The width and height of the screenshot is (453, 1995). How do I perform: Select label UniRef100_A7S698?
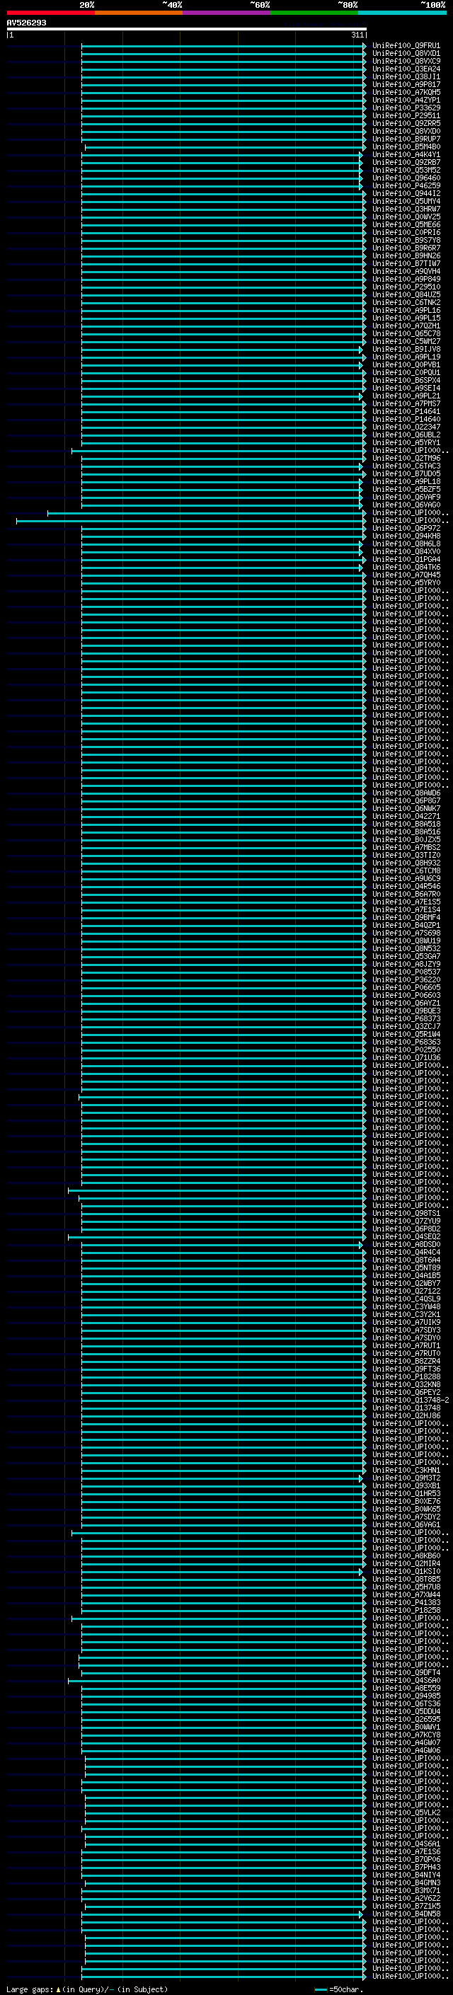coord(406,933)
